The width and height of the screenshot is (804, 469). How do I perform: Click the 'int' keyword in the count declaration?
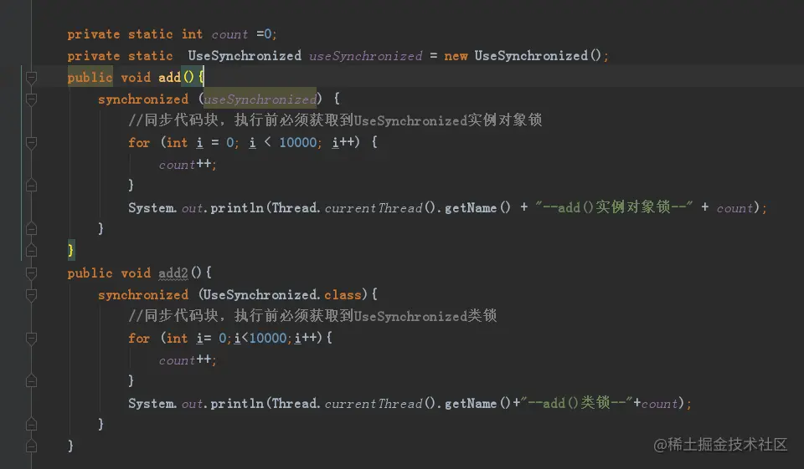[x=193, y=34]
